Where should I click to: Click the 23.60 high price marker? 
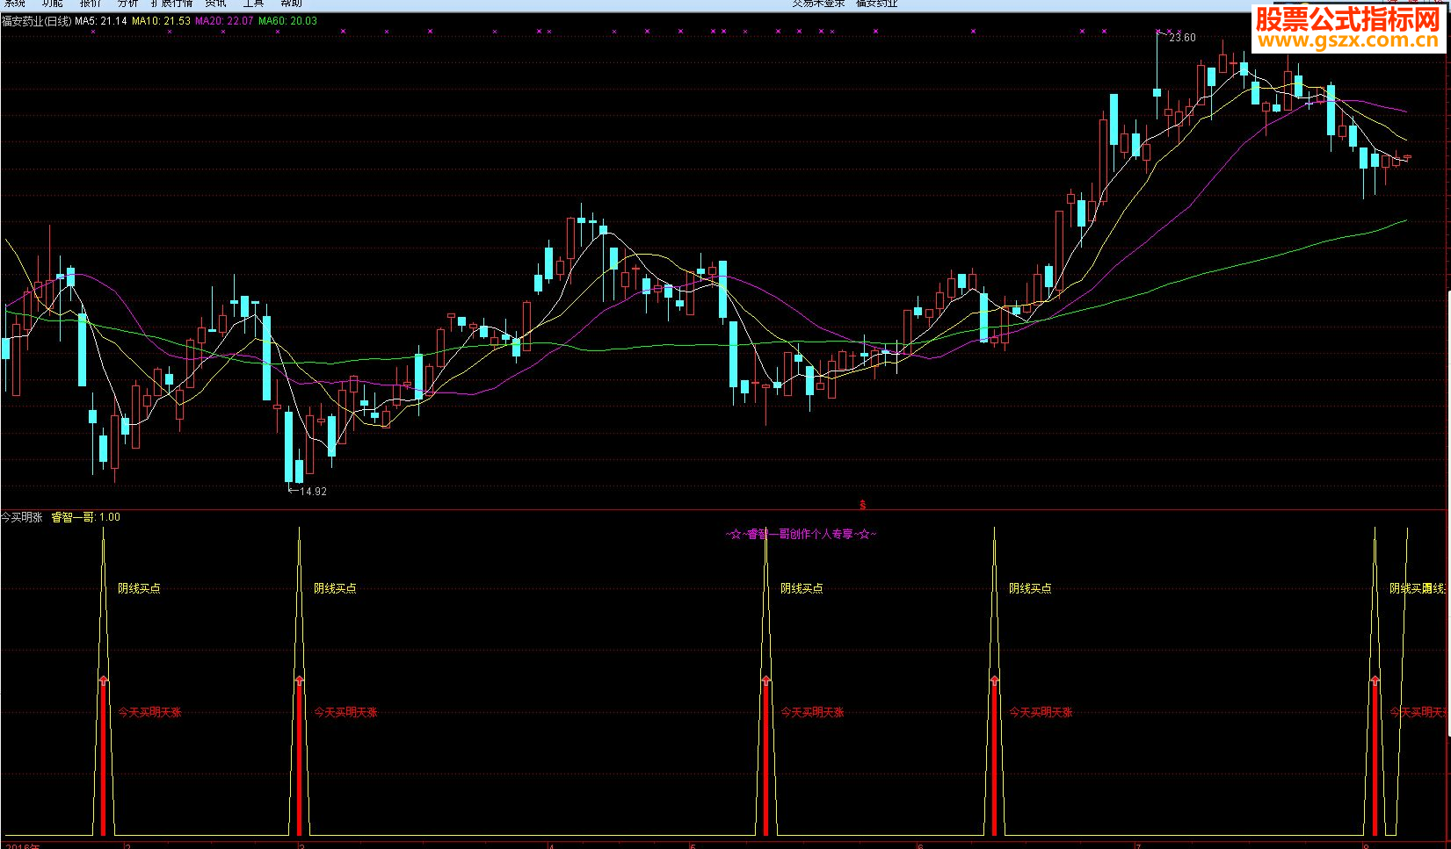[x=1182, y=38]
